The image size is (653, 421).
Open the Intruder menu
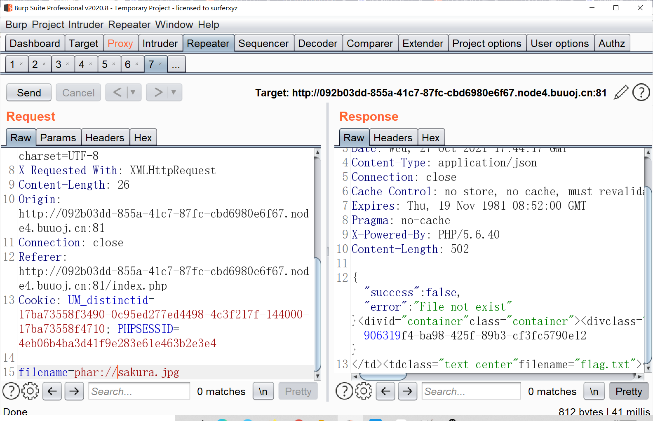tap(86, 25)
